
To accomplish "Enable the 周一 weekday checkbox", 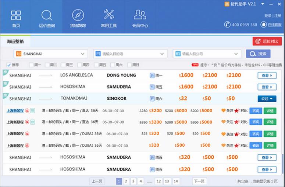I will coord(31,65).
